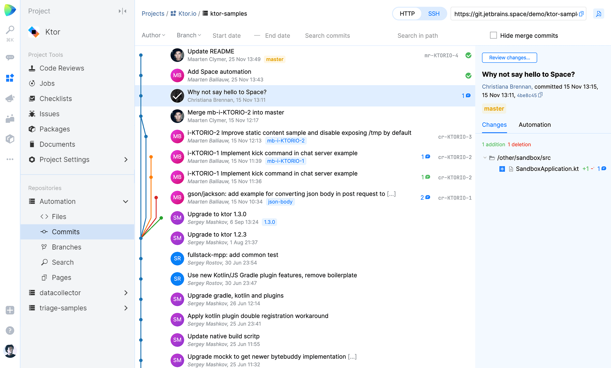611x368 pixels.
Task: Collapse the Project sidebar panel
Action: (x=123, y=11)
